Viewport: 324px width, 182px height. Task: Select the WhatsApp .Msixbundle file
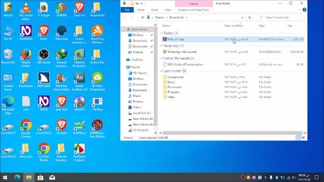coord(233,52)
